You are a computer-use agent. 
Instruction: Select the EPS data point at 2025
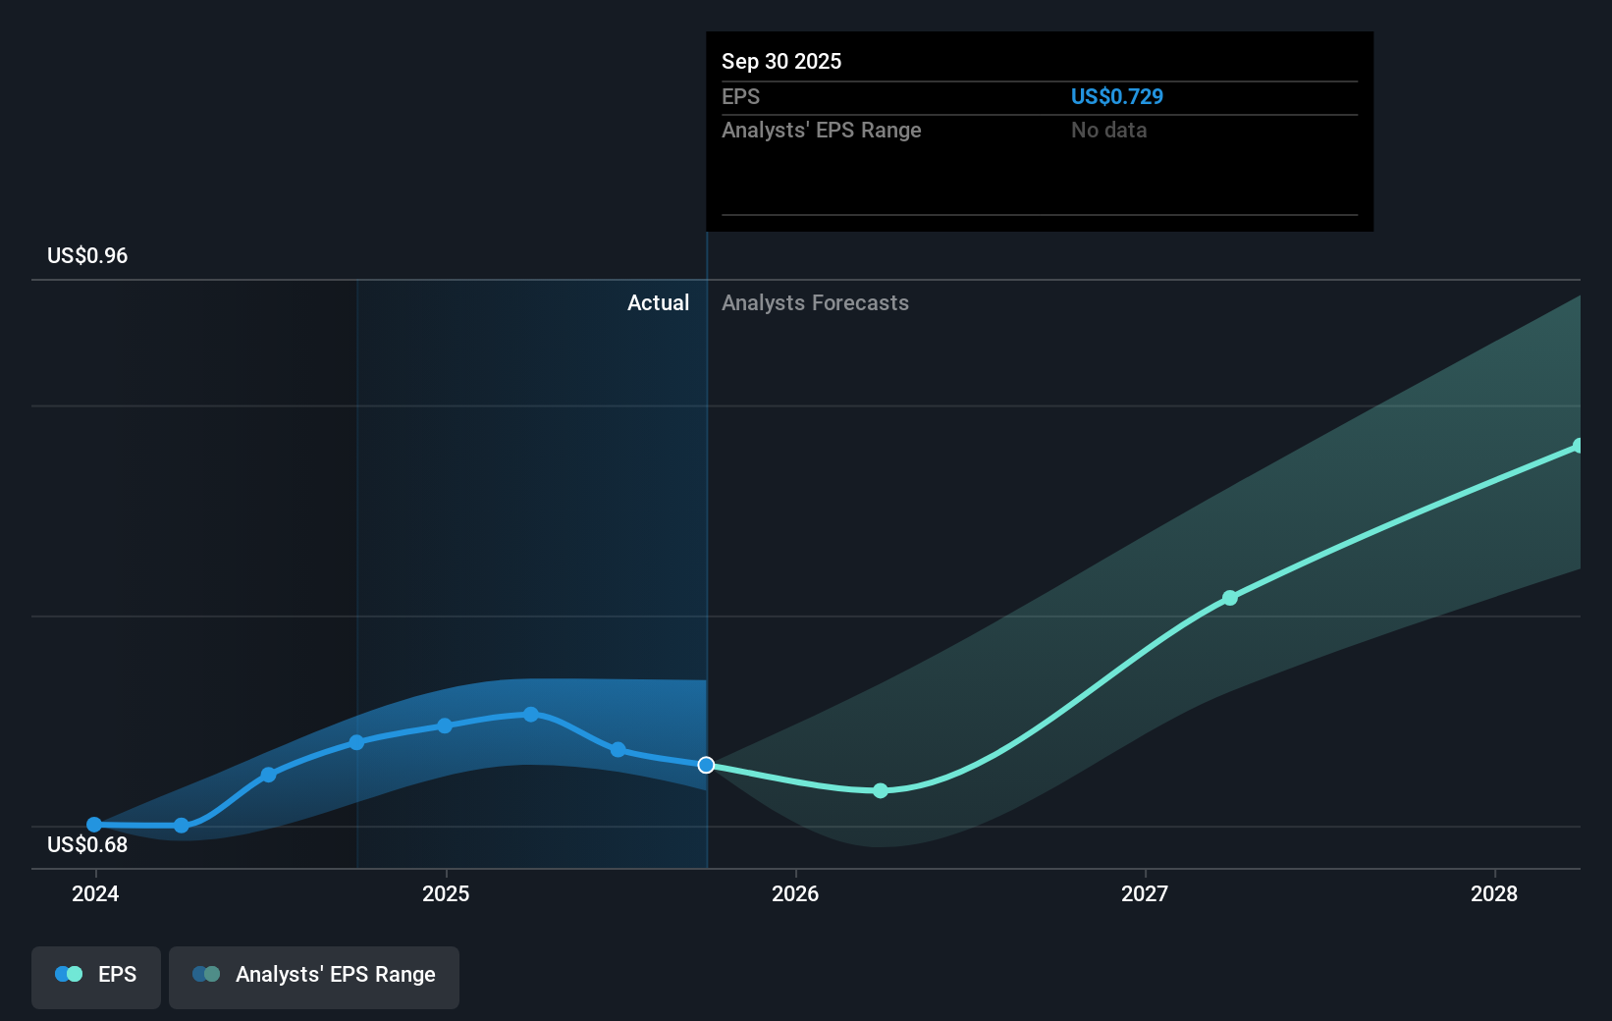(445, 725)
